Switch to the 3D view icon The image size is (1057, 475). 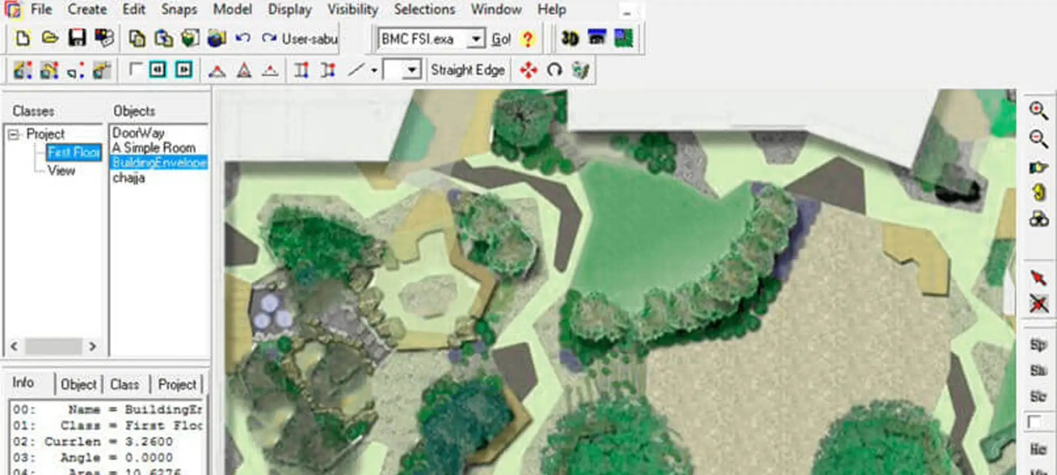(x=570, y=39)
